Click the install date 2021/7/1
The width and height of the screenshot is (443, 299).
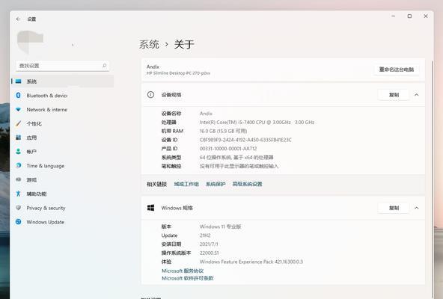(209, 244)
